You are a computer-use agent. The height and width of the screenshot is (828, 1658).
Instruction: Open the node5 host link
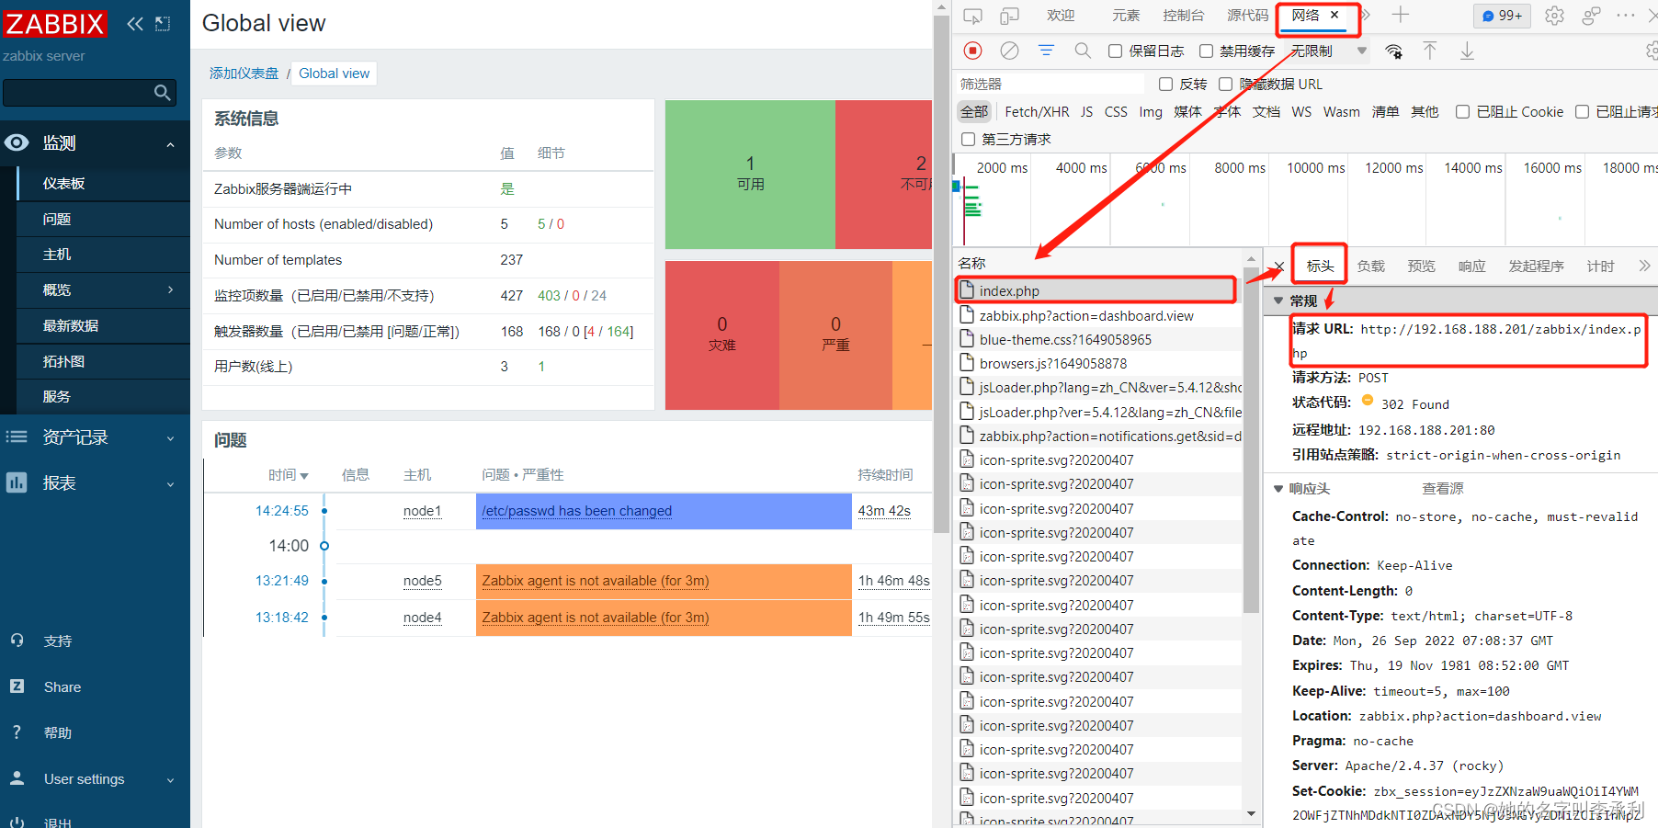pyautogui.click(x=423, y=581)
